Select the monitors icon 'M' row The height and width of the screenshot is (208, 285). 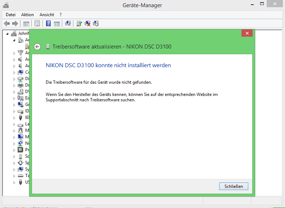point(21,137)
